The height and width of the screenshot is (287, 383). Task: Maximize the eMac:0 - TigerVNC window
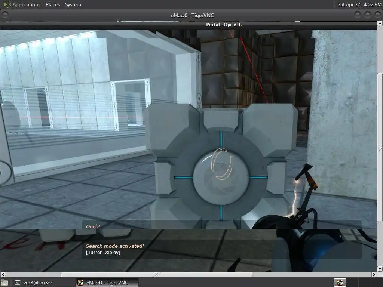click(368, 15)
